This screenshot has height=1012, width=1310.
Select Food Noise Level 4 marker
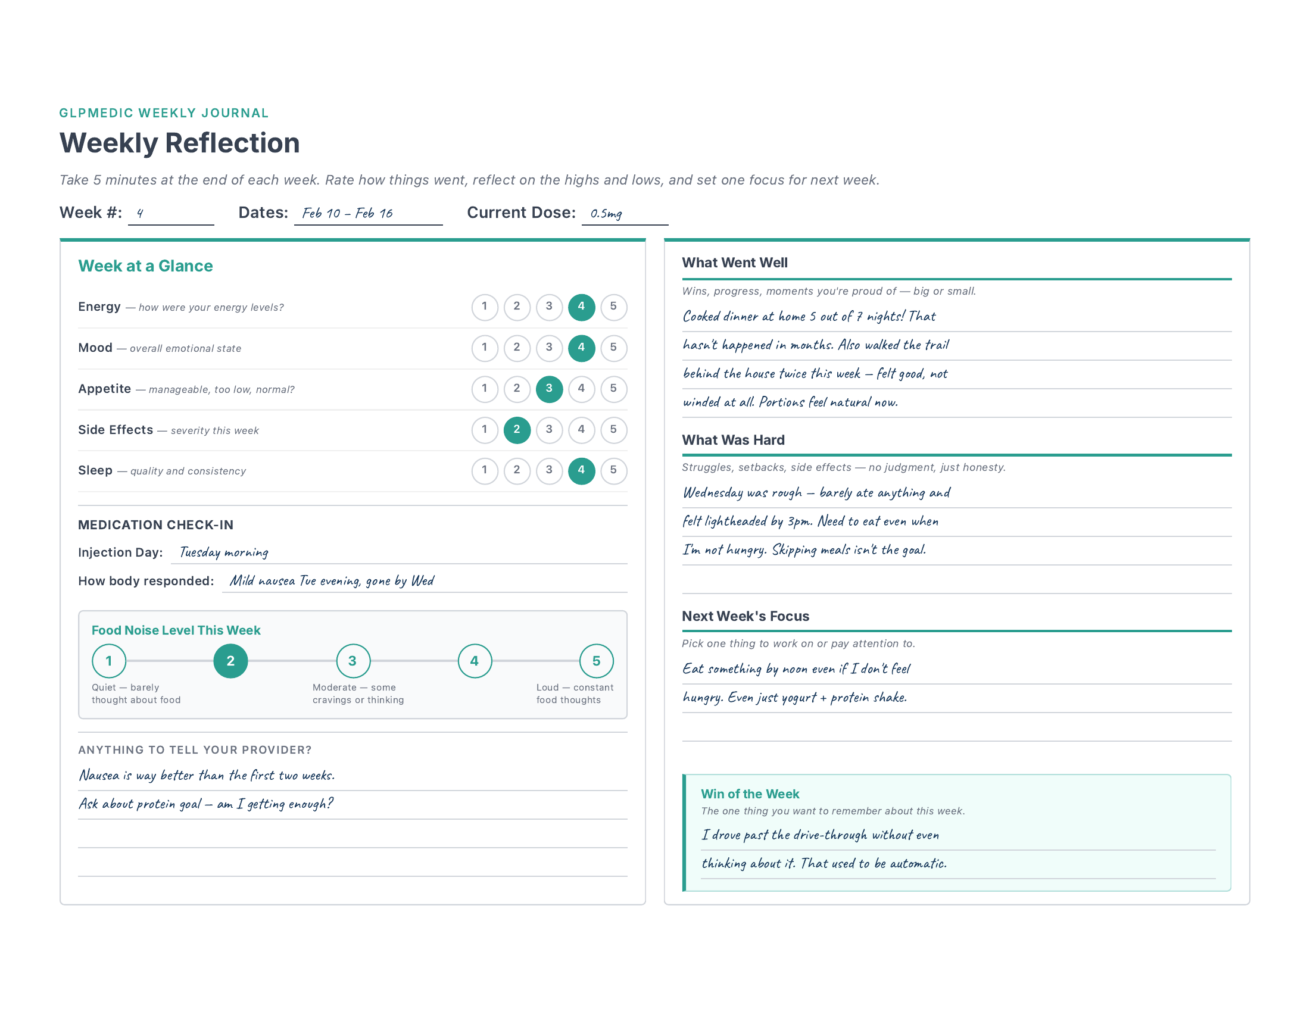click(475, 661)
